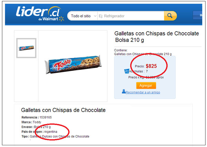Click the $825 price text

151,66
